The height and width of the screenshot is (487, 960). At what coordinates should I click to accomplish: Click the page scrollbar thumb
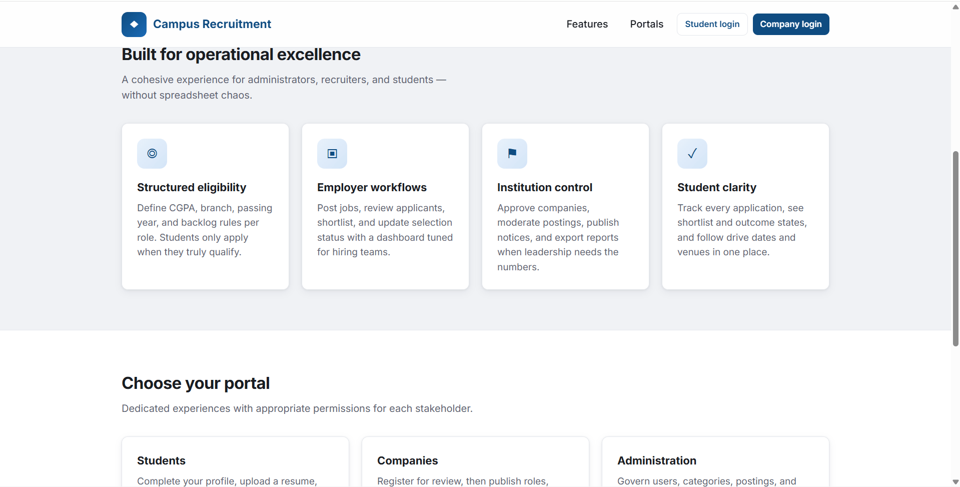click(x=955, y=248)
